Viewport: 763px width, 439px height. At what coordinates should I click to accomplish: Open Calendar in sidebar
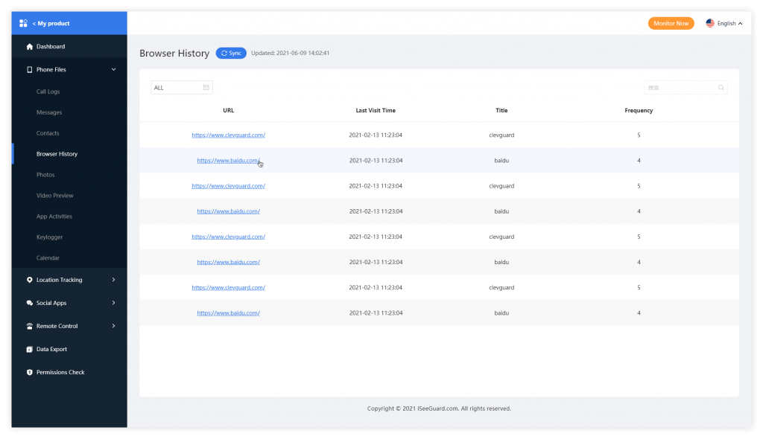48,258
